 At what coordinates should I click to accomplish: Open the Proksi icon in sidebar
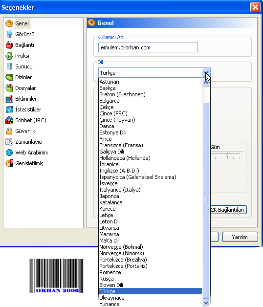[x=9, y=56]
